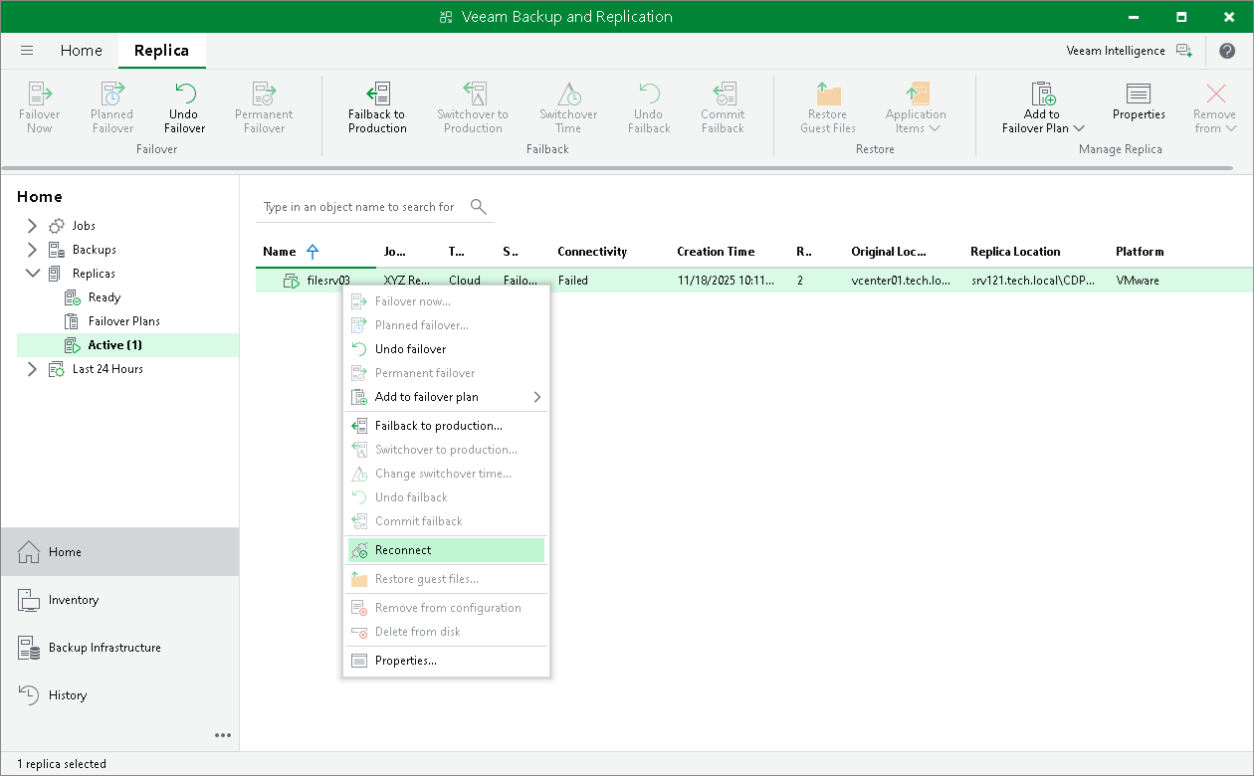The image size is (1254, 776).
Task: Click the Properties icon under Manage Replica
Action: tap(1139, 104)
